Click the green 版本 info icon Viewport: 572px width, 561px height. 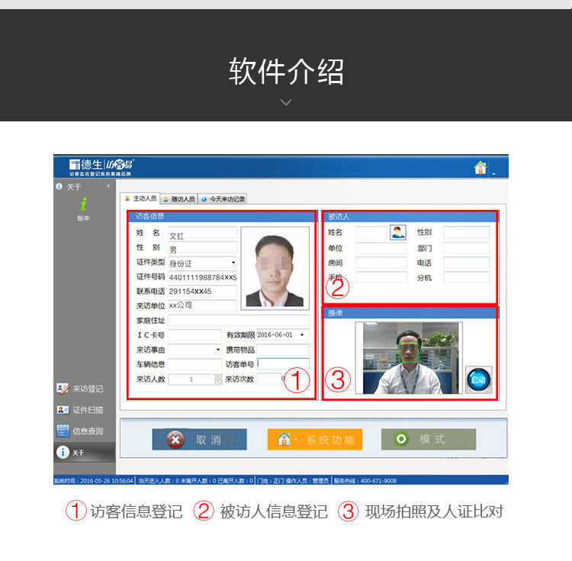[83, 205]
